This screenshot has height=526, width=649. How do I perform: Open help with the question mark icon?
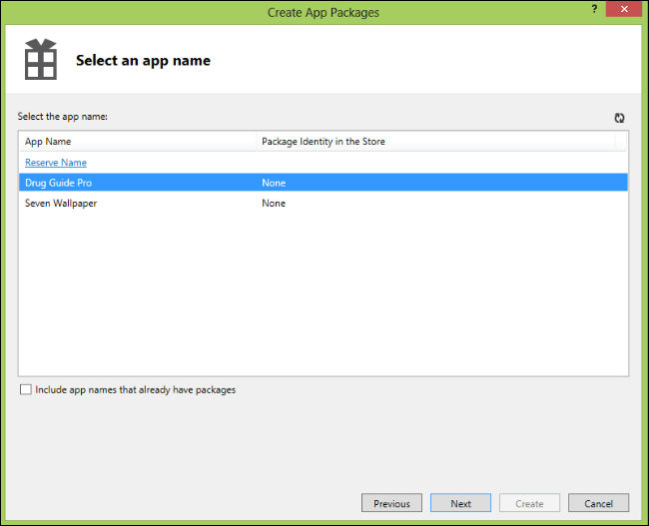[x=595, y=9]
